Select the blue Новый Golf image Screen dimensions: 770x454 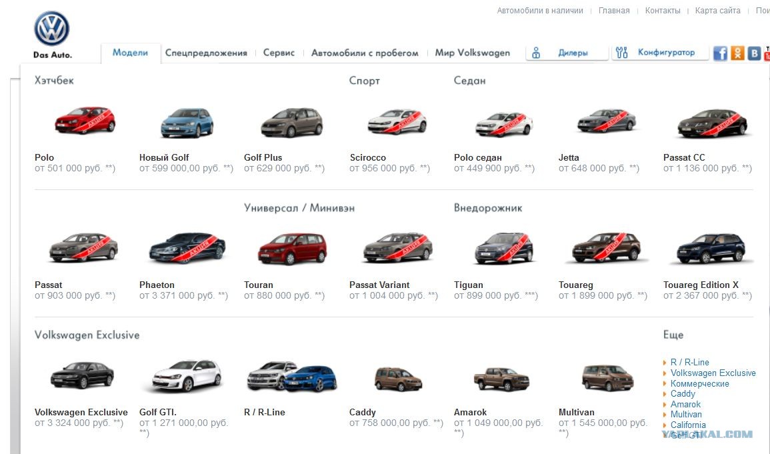click(187, 122)
